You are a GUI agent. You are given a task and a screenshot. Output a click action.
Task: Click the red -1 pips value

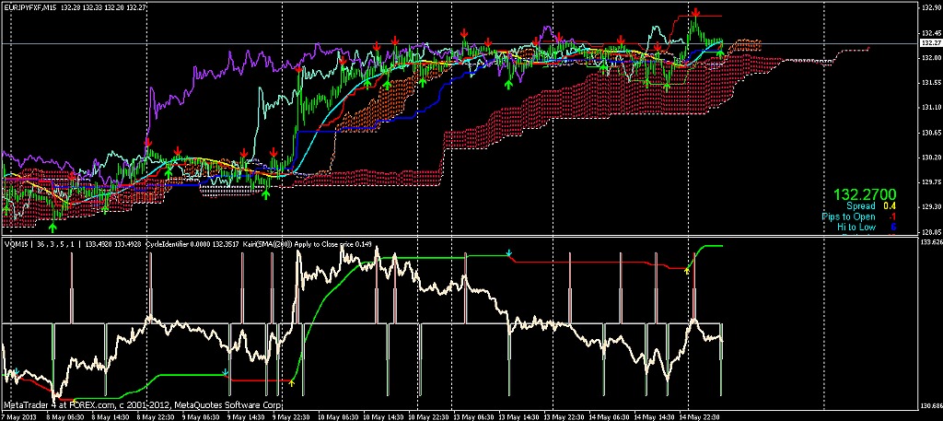892,216
